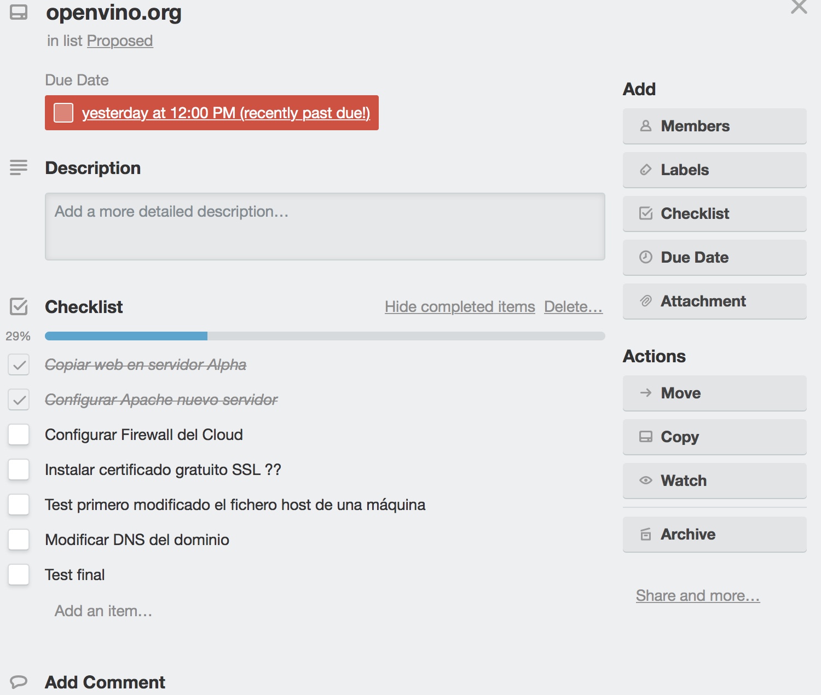The width and height of the screenshot is (821, 695).
Task: Click the Checklist heading title
Action: [84, 306]
